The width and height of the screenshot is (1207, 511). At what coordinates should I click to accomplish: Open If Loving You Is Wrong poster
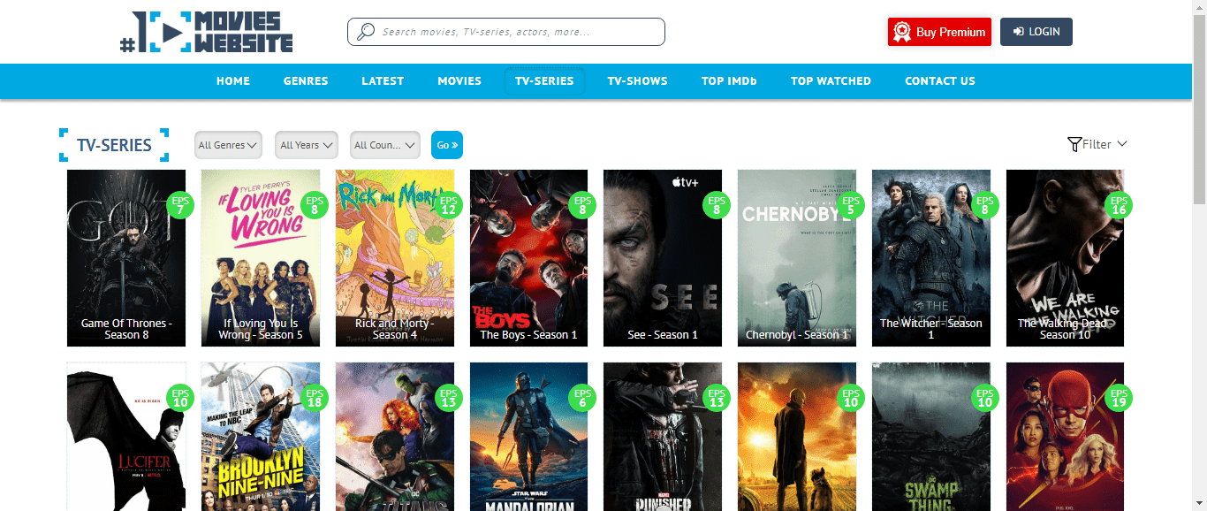[261, 258]
